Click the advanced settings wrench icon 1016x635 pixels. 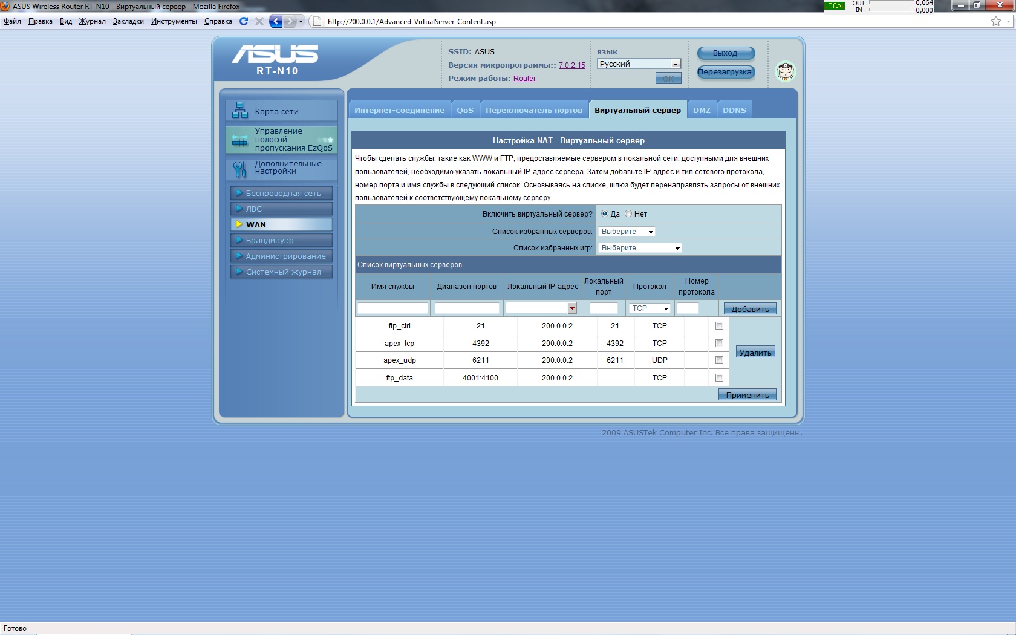point(240,169)
